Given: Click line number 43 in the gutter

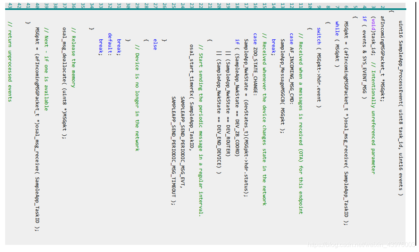Looking at the screenshot, I should pyautogui.click(x=10, y=6).
